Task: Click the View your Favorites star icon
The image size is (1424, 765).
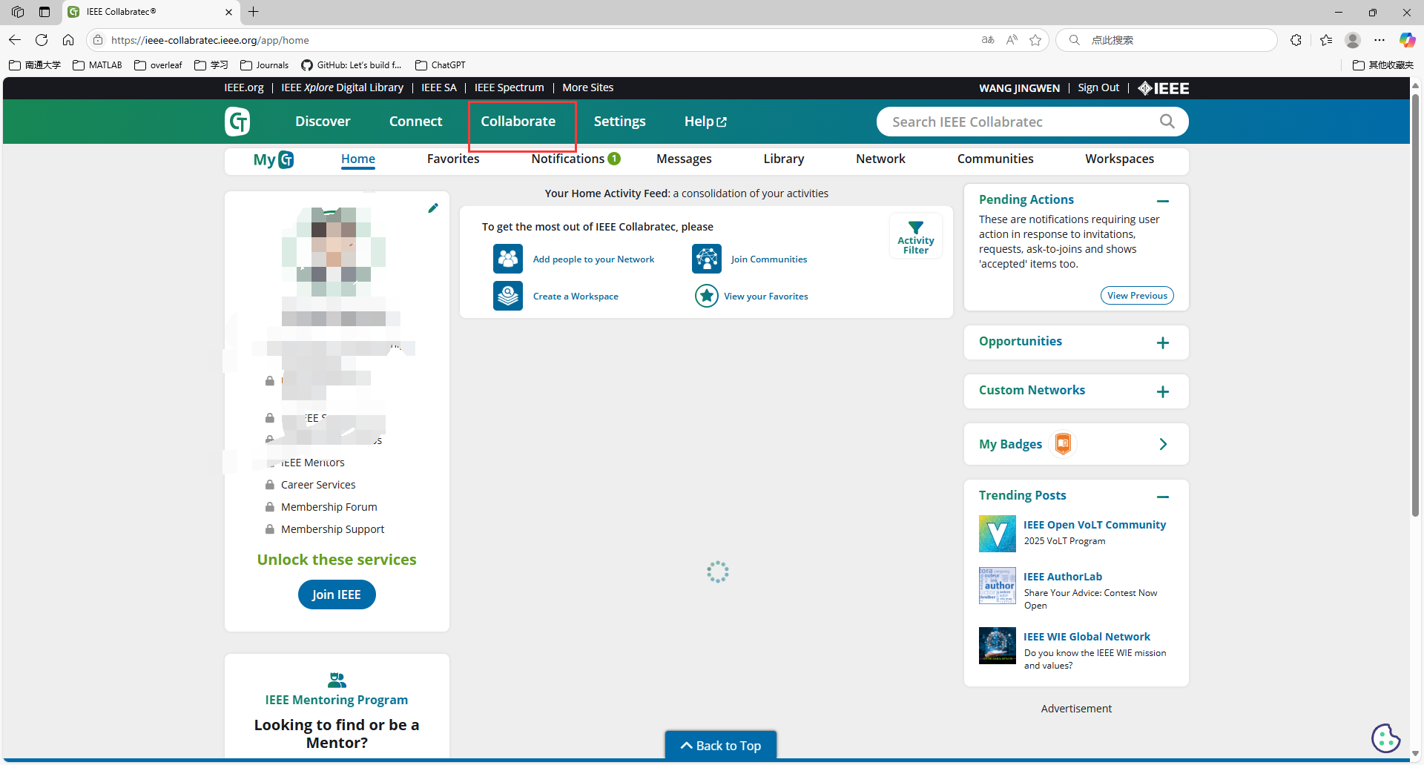Action: (707, 297)
